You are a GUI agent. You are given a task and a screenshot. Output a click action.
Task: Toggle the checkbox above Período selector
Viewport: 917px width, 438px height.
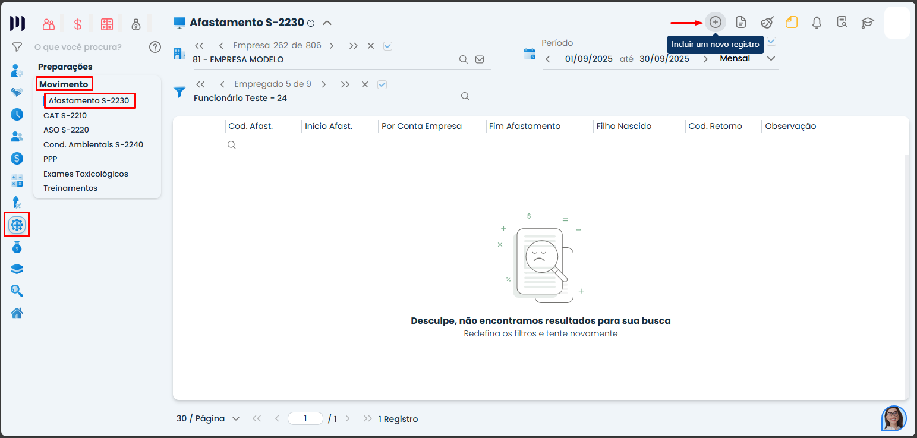point(771,42)
